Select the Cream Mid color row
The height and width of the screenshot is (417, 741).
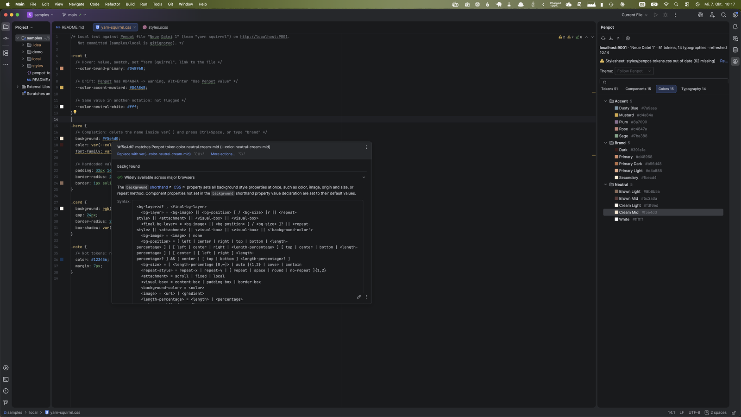(663, 212)
